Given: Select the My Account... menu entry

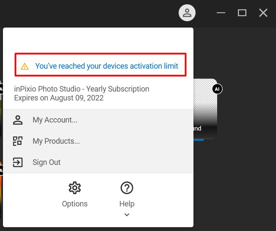Looking at the screenshot, I should click(x=98, y=120).
